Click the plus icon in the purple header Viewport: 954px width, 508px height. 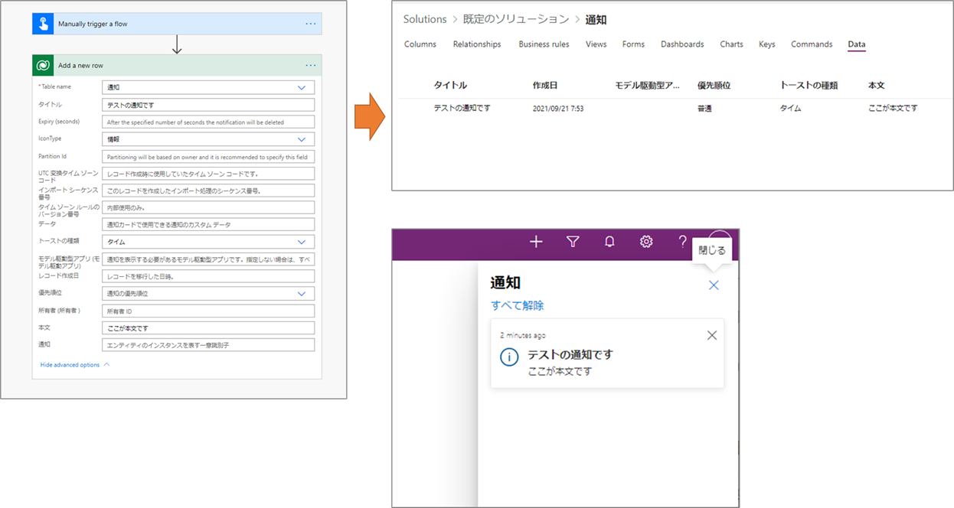tap(536, 242)
